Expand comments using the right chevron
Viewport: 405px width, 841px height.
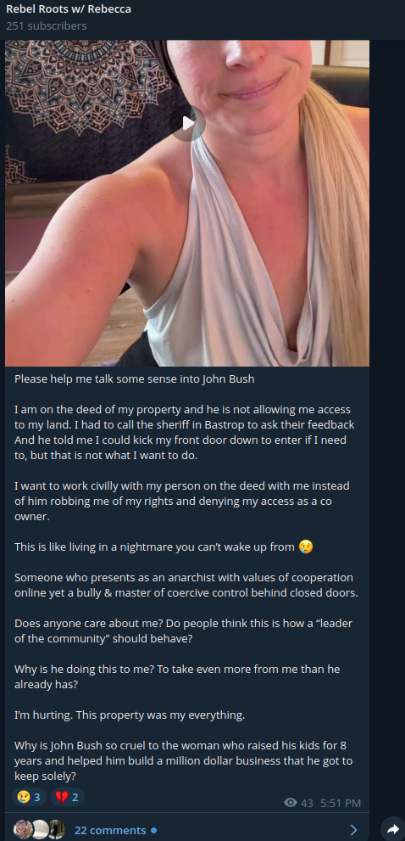pyautogui.click(x=353, y=830)
